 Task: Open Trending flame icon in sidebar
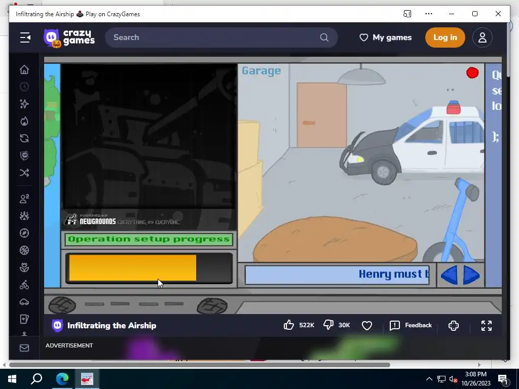point(24,121)
